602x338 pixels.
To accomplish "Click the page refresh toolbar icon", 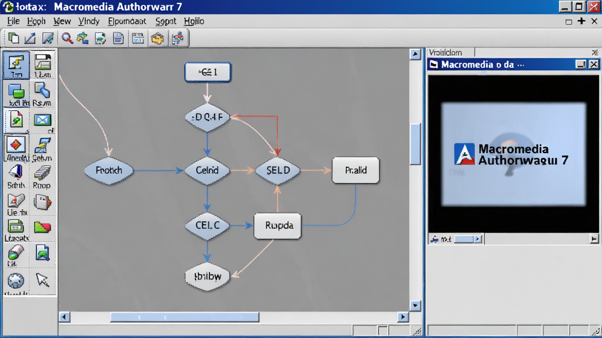I will [100, 38].
